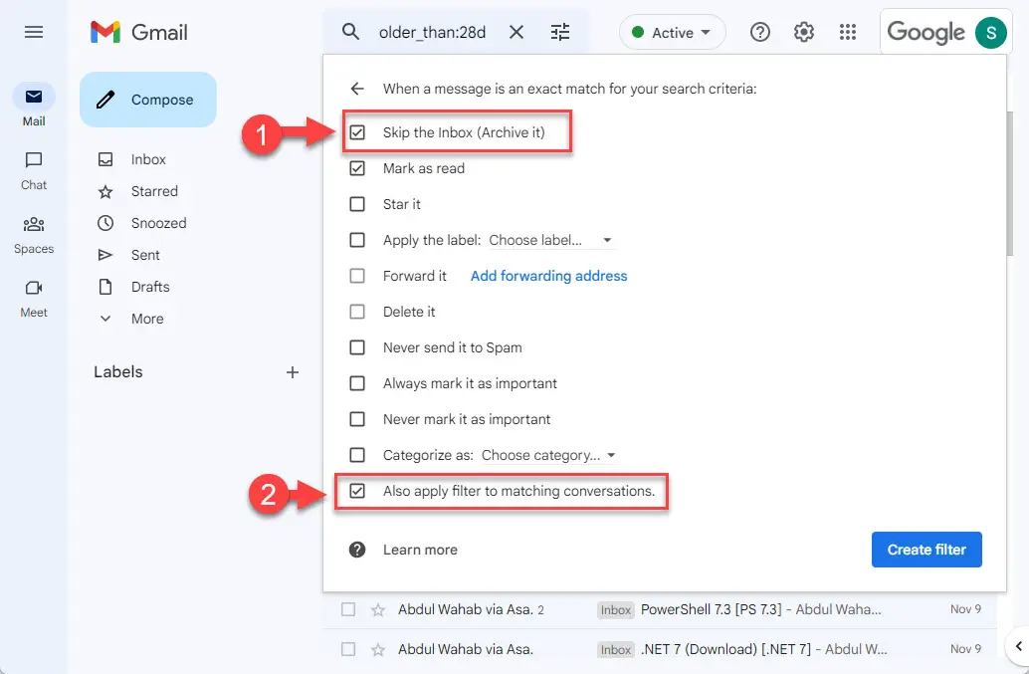Image resolution: width=1029 pixels, height=674 pixels.
Task: Uncheck Also apply filter to matching conversations
Action: pyautogui.click(x=357, y=491)
